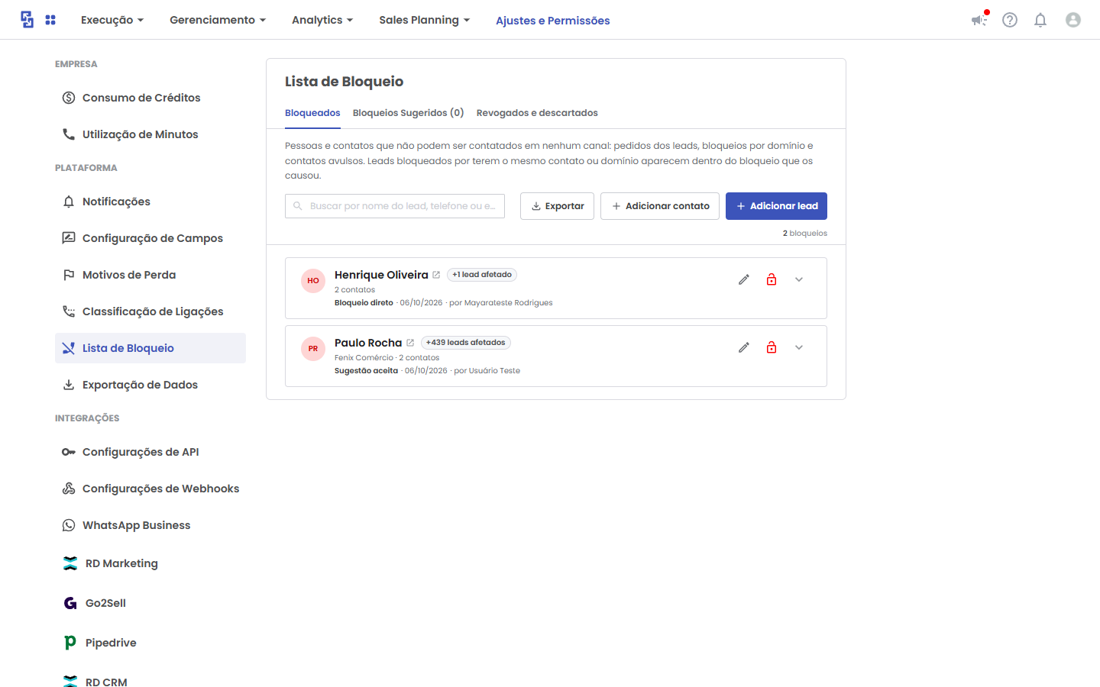Open the user profile avatar
Image resolution: width=1100 pixels, height=687 pixels.
coord(1073,20)
